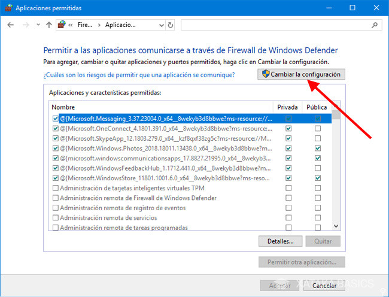Enable Administración remota de servicios checkbox
This screenshot has height=297, width=389.
pos(56,217)
